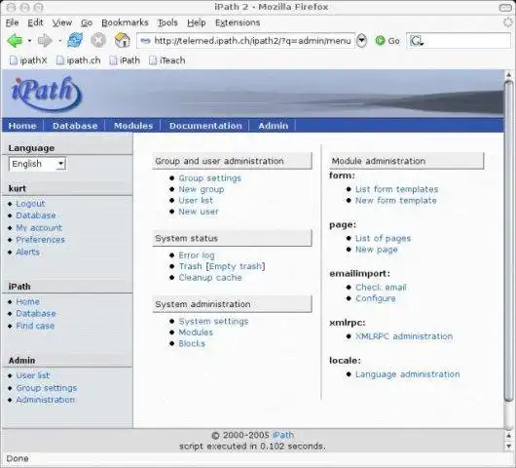The width and height of the screenshot is (516, 468).
Task: Open Group settings under Group and user administration
Action: coord(210,178)
